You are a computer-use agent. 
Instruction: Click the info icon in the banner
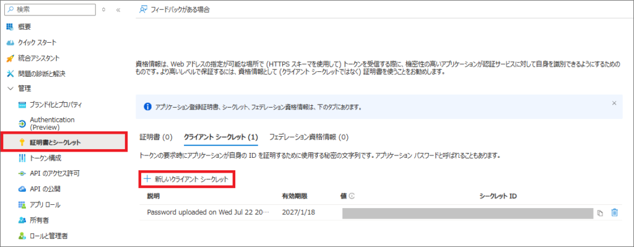click(x=148, y=107)
